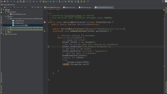Expand the res folder
Screen dimensions: 167x94
tap(6, 32)
